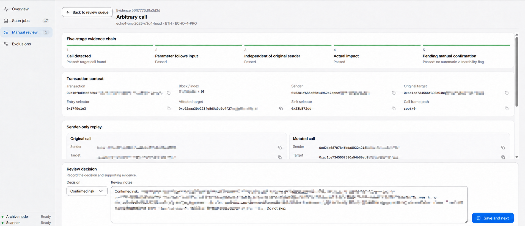Click the Evidence 56f17776dffa3d3d label
The width and height of the screenshot is (525, 226).
point(138,10)
